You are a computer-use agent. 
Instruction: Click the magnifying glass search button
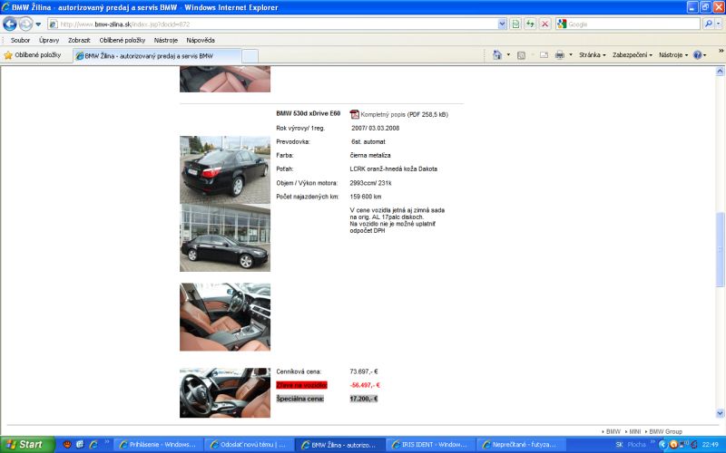[708, 24]
